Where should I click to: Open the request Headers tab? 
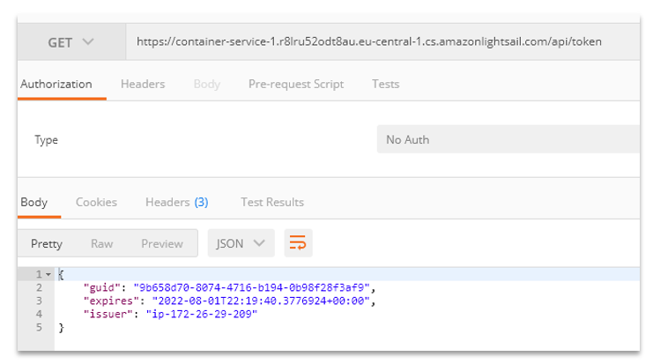click(x=143, y=85)
